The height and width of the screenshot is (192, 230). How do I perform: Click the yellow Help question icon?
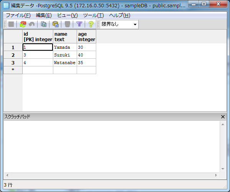click(91, 24)
